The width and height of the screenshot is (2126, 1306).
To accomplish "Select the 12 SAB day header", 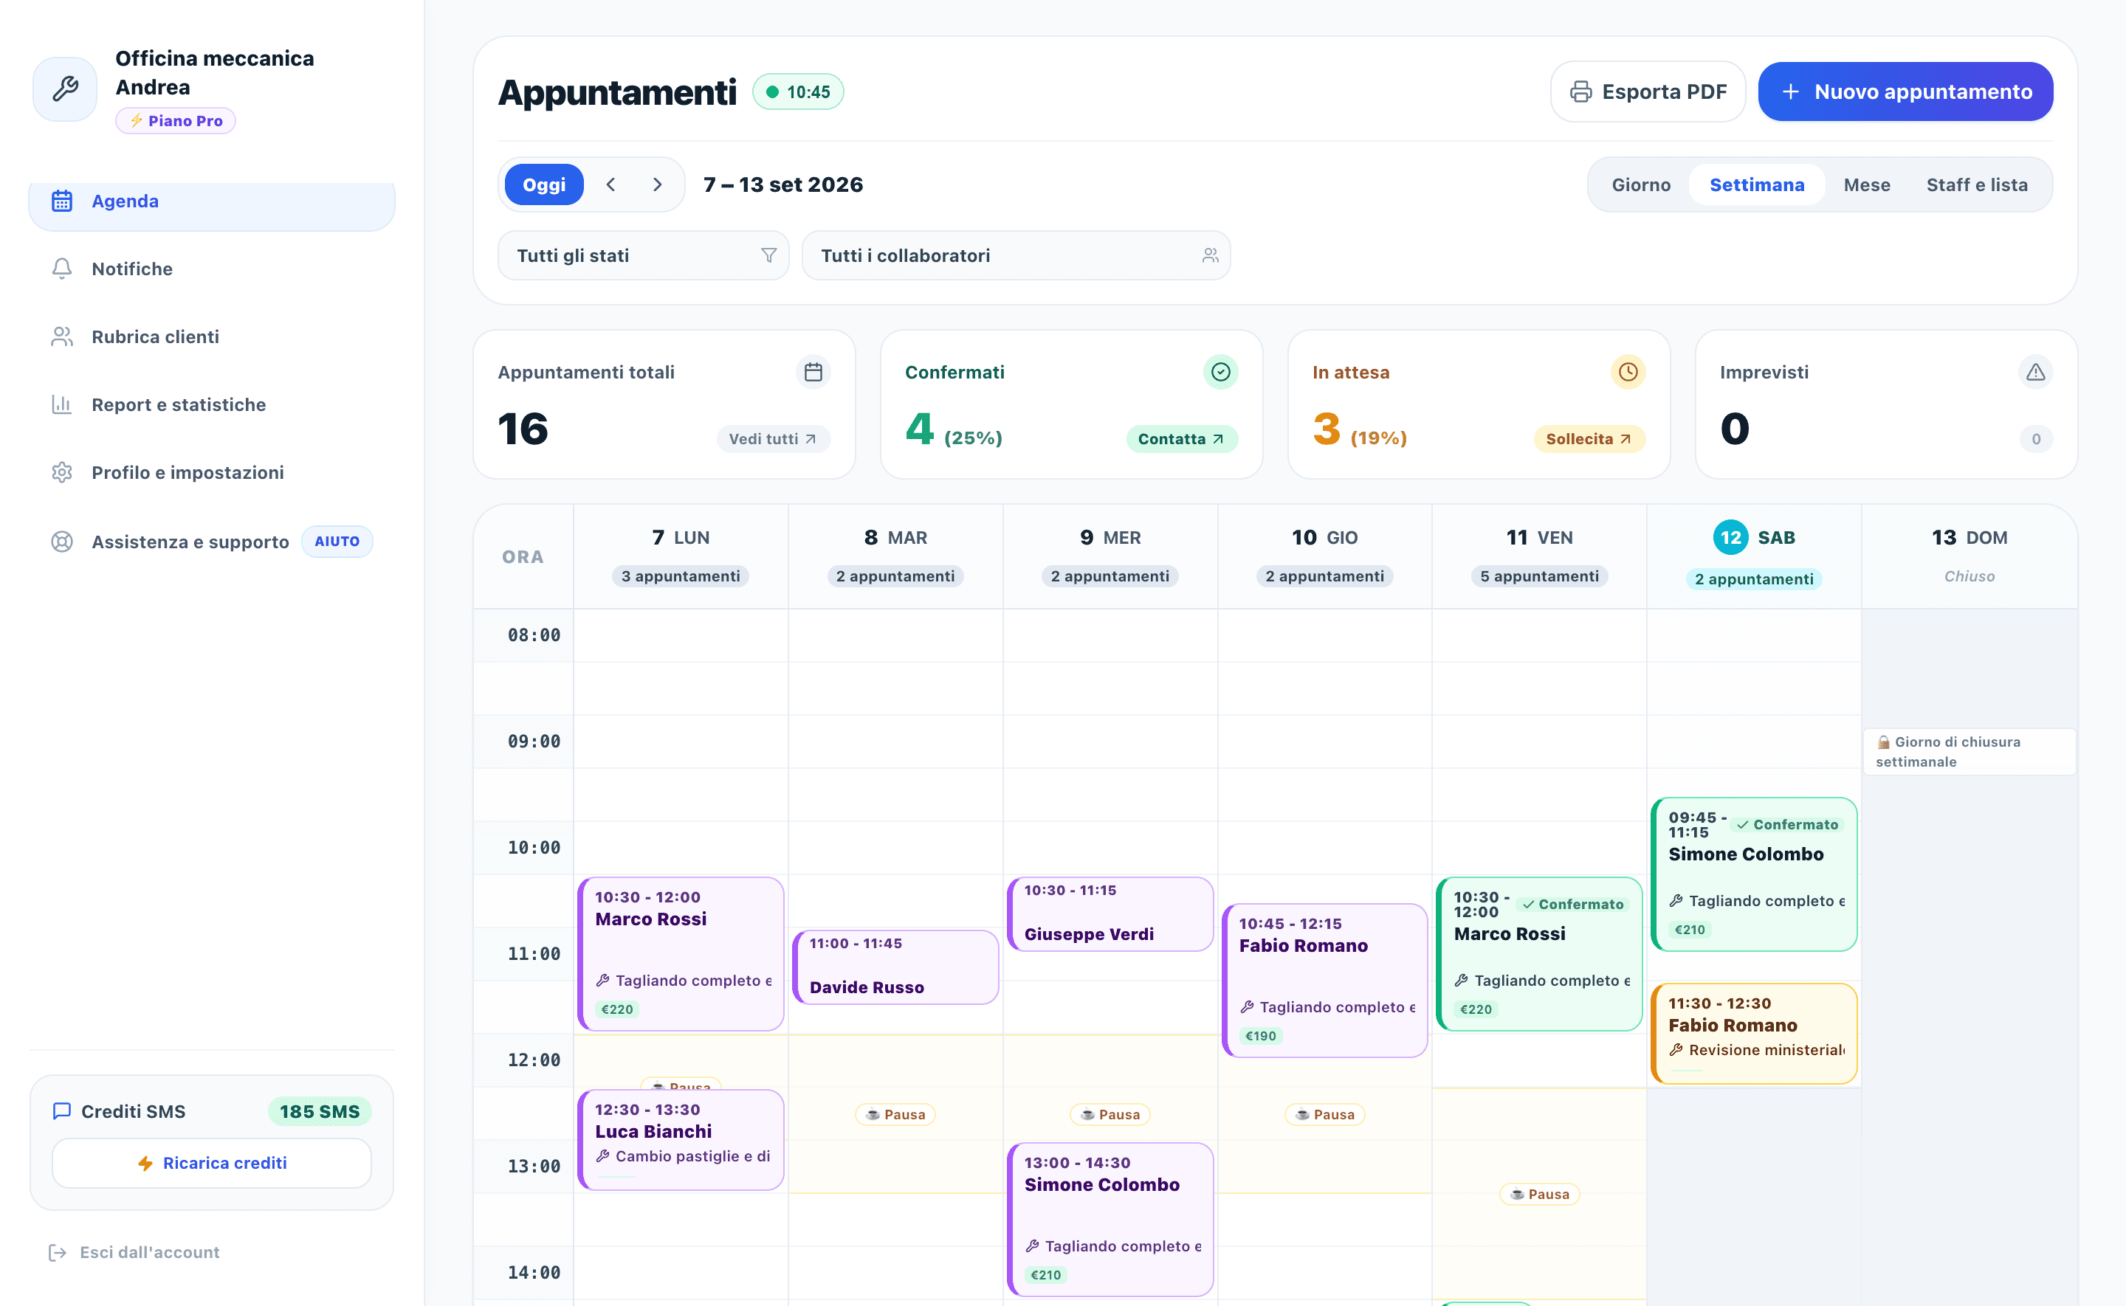I will coord(1754,556).
